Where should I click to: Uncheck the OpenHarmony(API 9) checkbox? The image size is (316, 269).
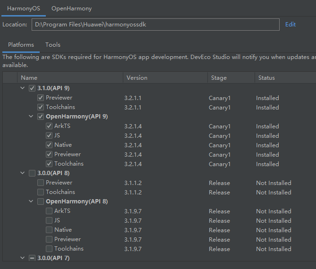pos(41,117)
